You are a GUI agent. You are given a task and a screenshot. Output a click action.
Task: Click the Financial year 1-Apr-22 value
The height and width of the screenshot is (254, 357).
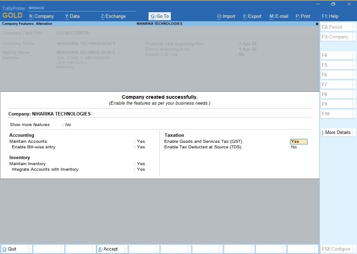(x=248, y=44)
